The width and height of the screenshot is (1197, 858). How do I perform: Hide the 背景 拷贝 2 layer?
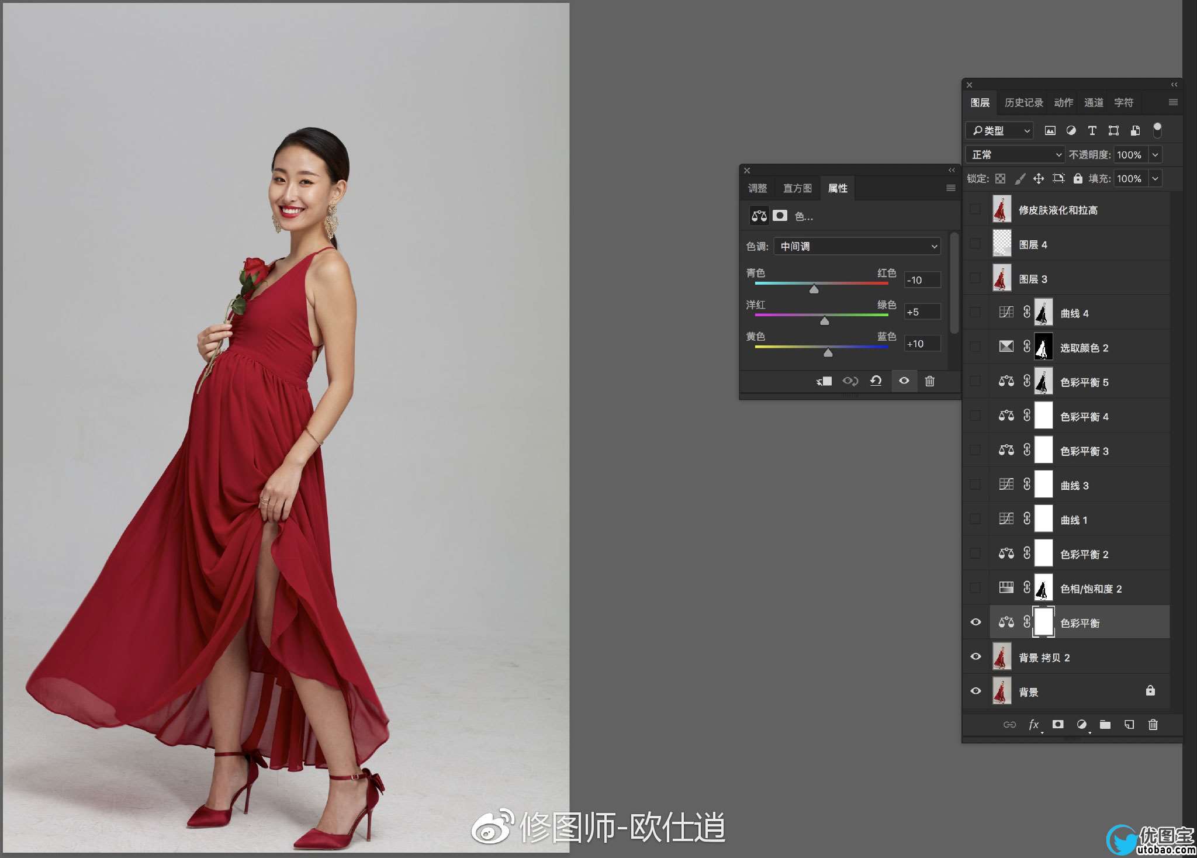(975, 657)
